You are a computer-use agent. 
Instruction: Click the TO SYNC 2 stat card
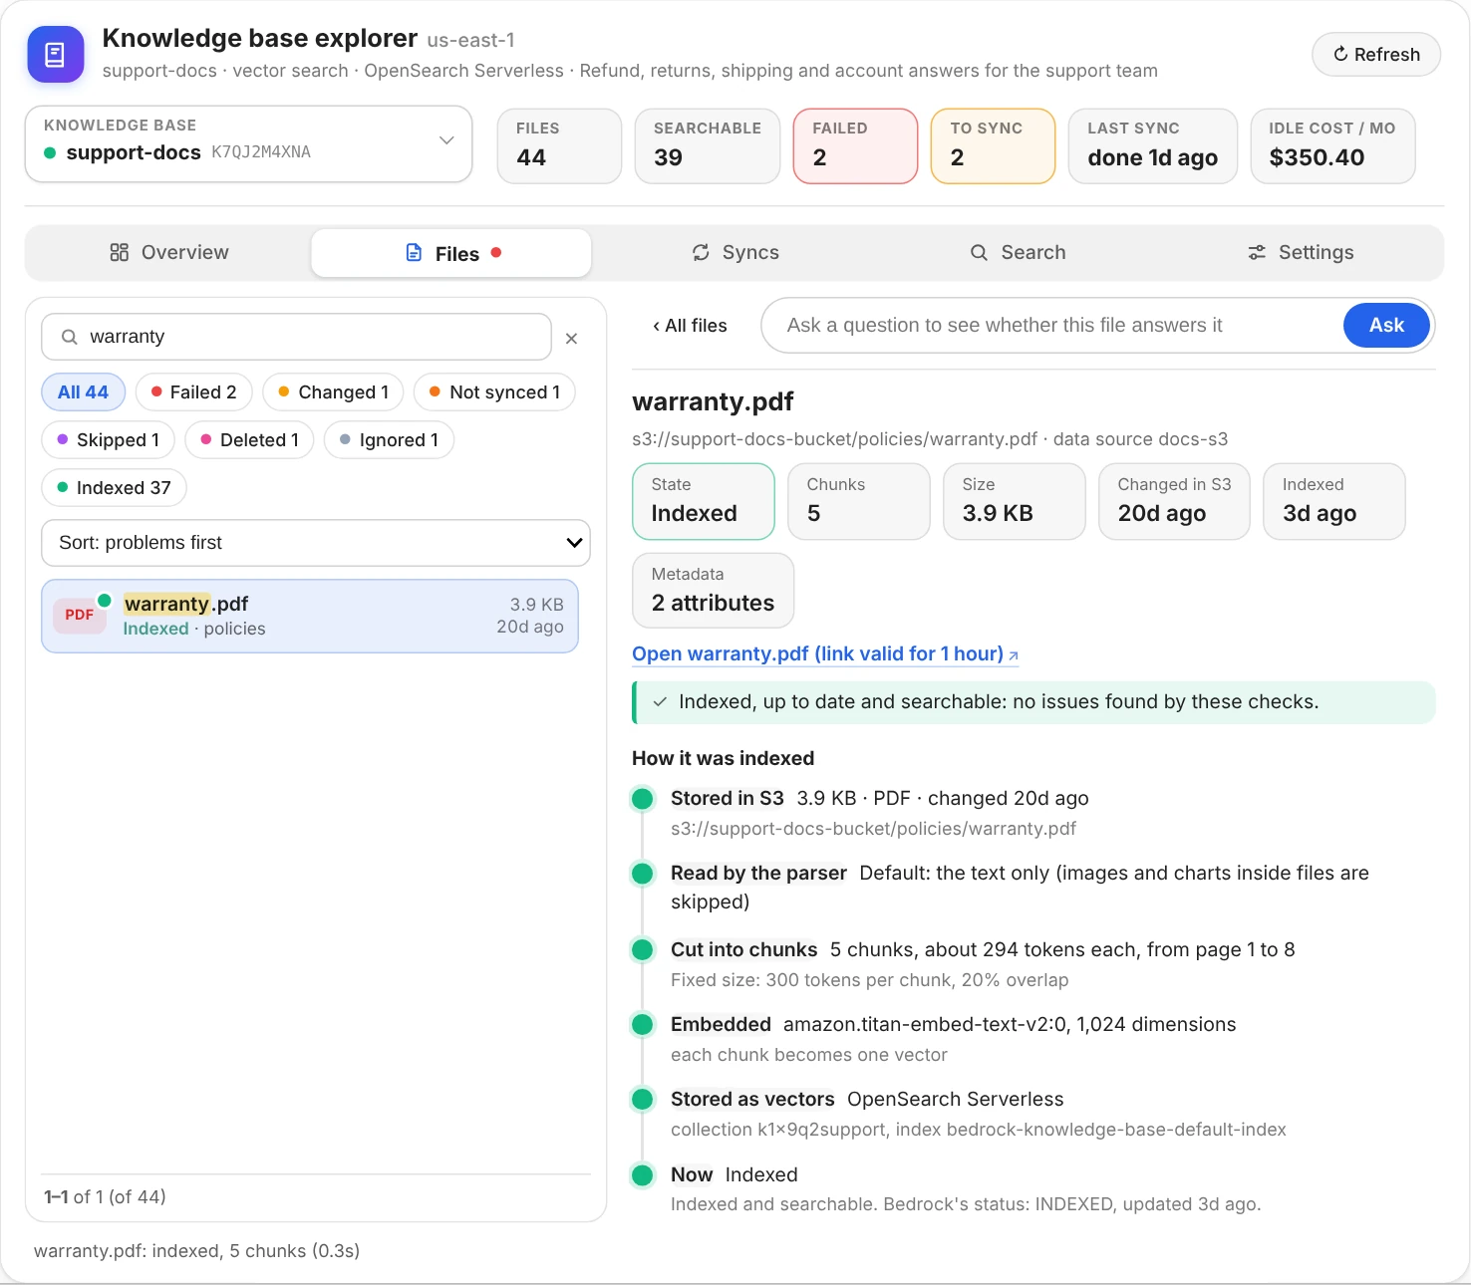click(x=993, y=146)
